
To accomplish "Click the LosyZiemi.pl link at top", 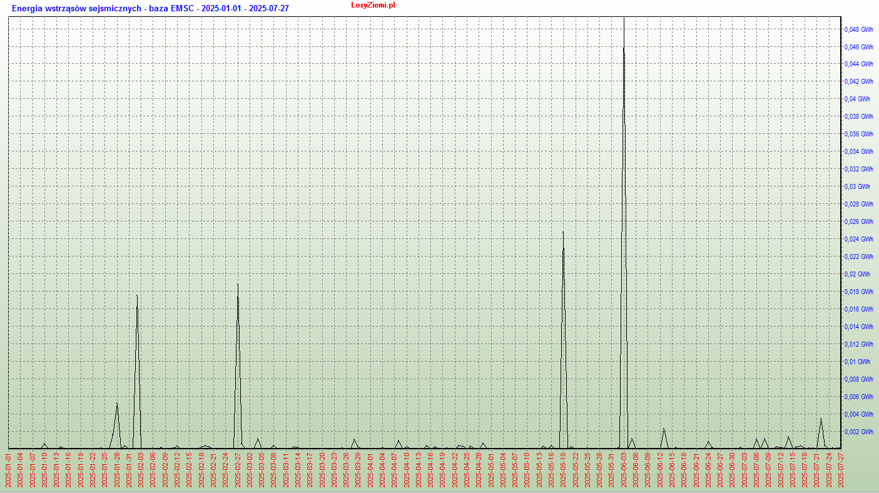I will [373, 5].
